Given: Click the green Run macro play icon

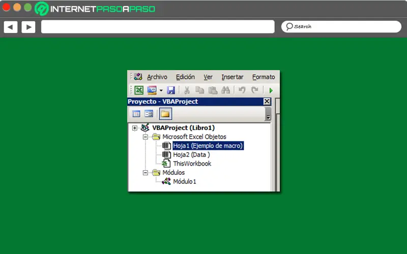Looking at the screenshot, I should 271,90.
